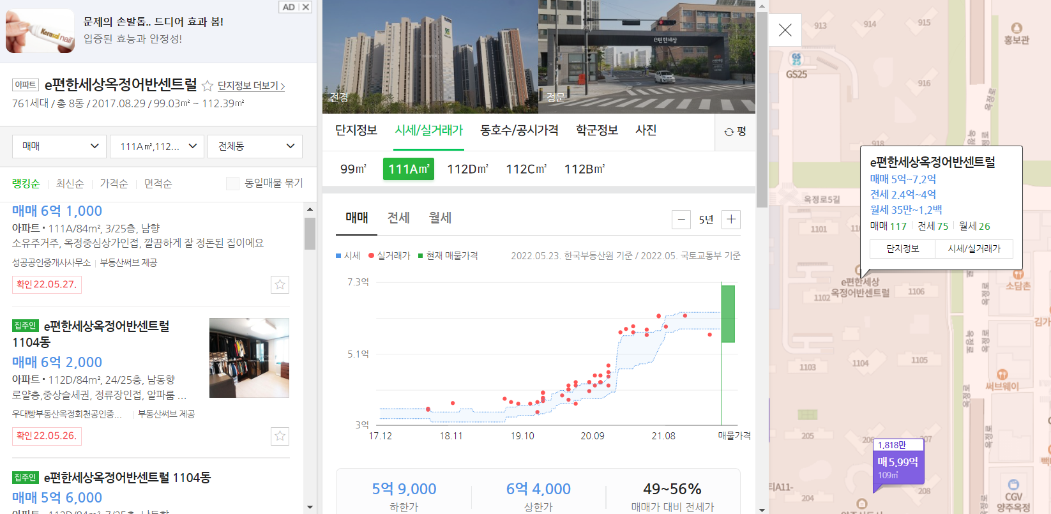The image size is (1051, 514).
Task: Click green 매물가격 bar in chart
Action: 728,314
